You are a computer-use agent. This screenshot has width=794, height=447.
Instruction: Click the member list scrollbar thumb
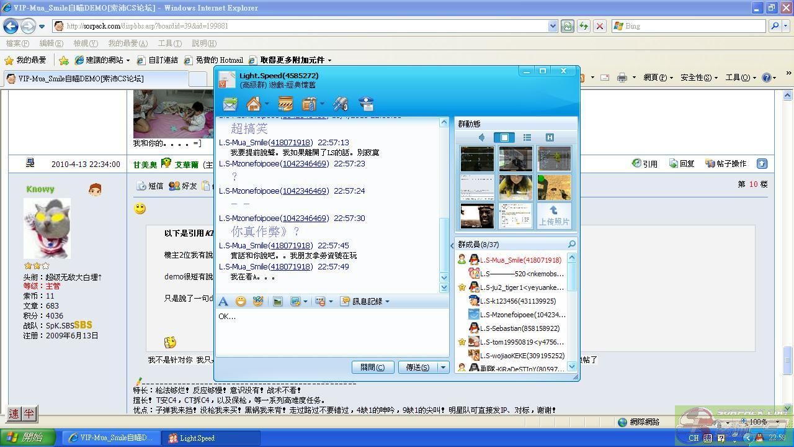pyautogui.click(x=571, y=276)
